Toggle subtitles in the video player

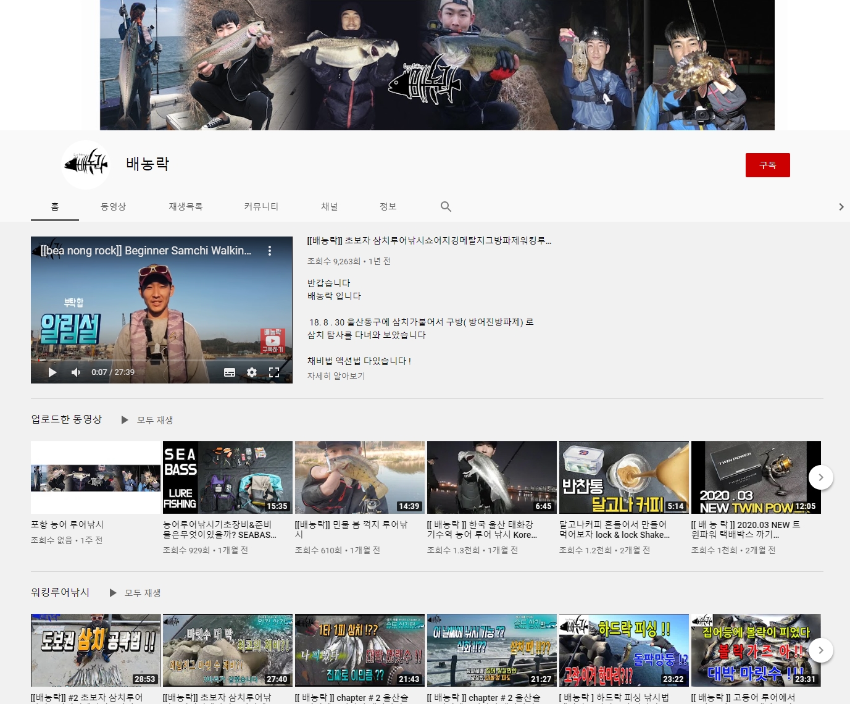coord(230,372)
